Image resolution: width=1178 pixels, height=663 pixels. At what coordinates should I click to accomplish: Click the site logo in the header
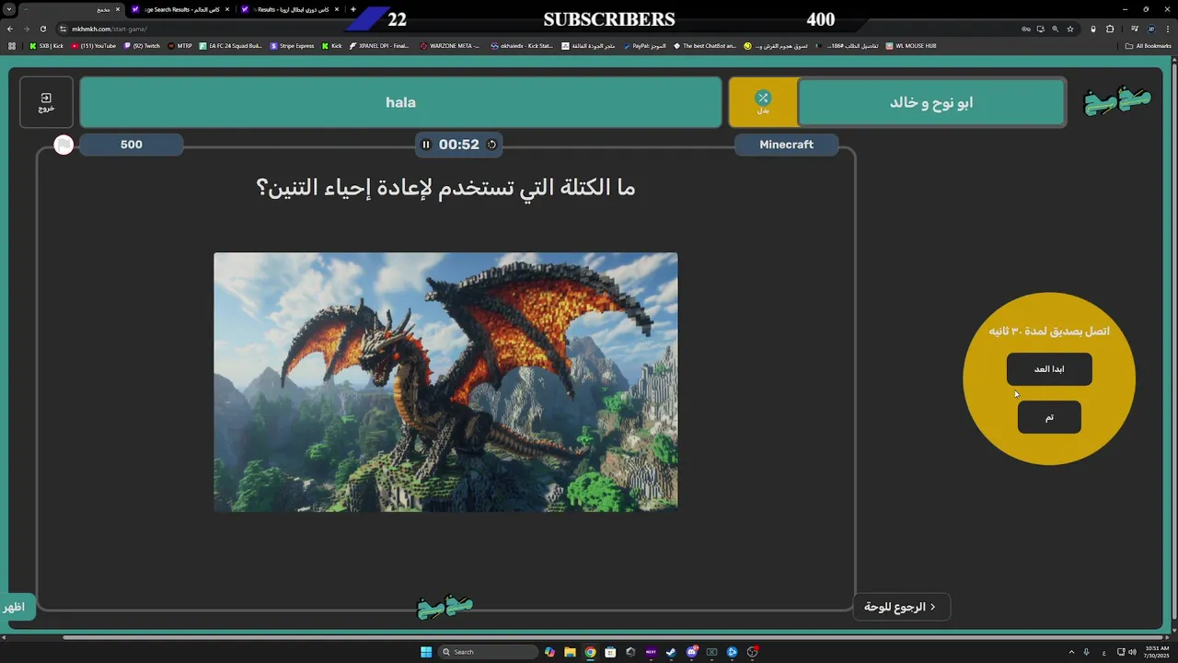1117,101
